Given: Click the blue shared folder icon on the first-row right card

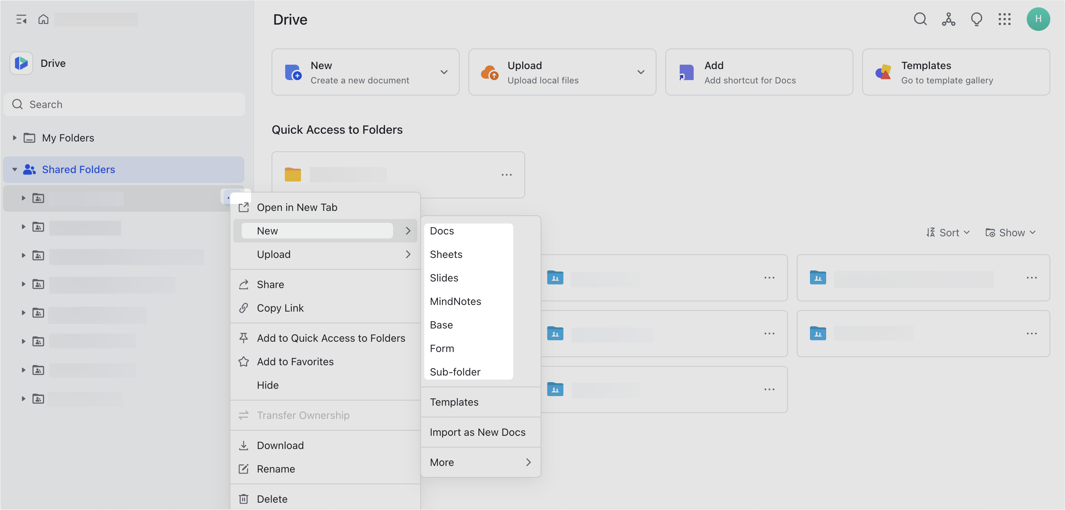Looking at the screenshot, I should [818, 277].
